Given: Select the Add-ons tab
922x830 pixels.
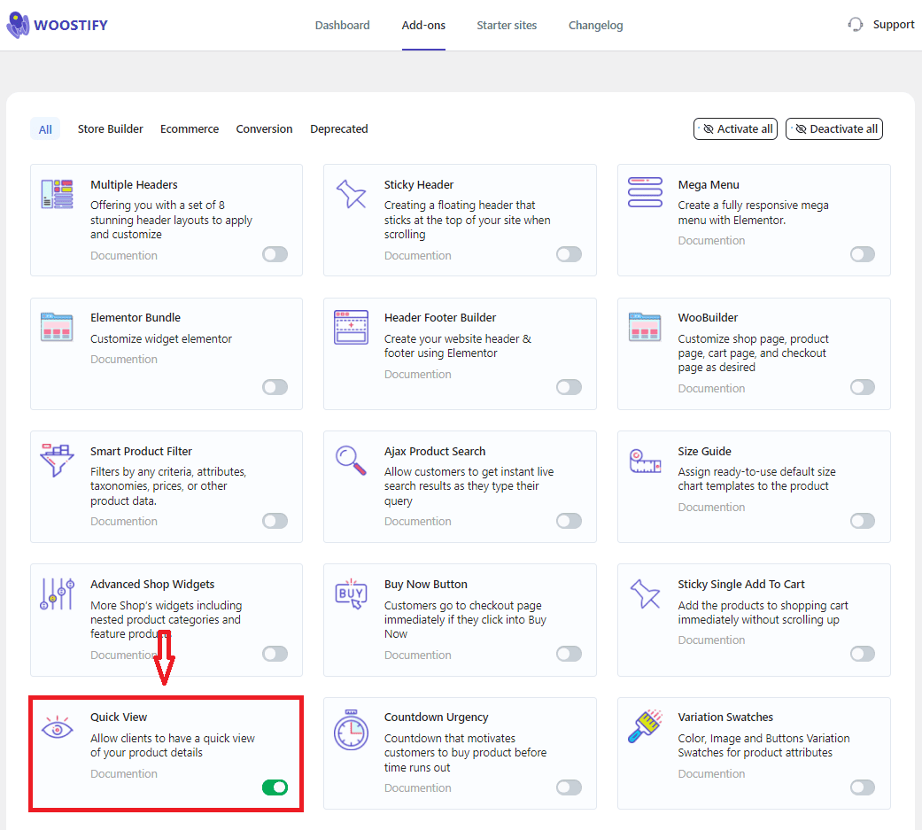Looking at the screenshot, I should [423, 26].
